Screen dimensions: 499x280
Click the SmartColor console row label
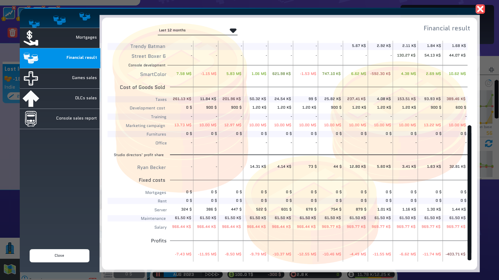(x=153, y=74)
